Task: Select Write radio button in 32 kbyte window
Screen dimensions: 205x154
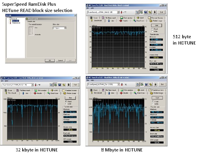Action: [66, 104]
